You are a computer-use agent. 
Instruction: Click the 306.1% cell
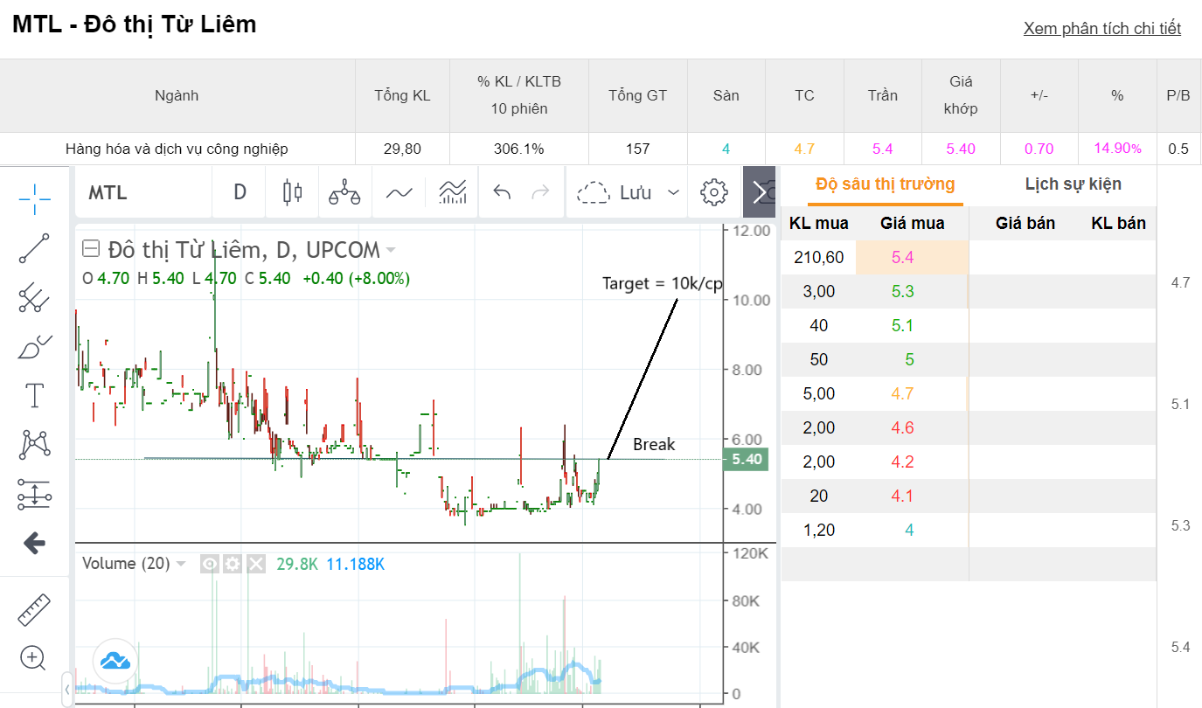point(519,149)
